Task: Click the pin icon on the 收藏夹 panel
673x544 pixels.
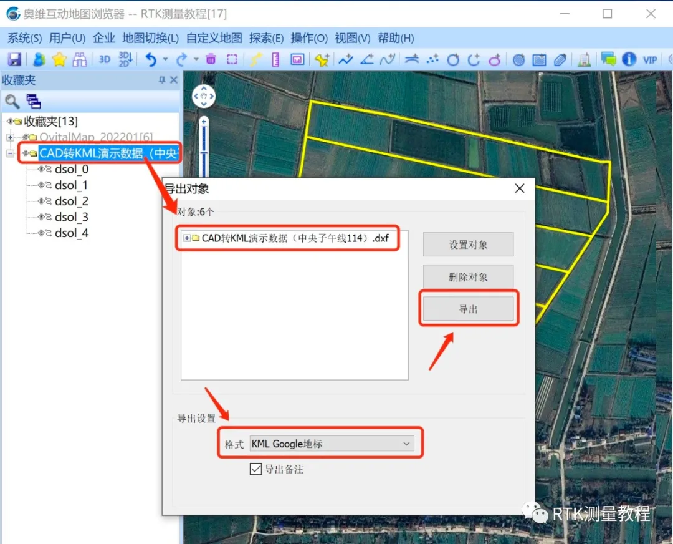Action: tap(161, 80)
